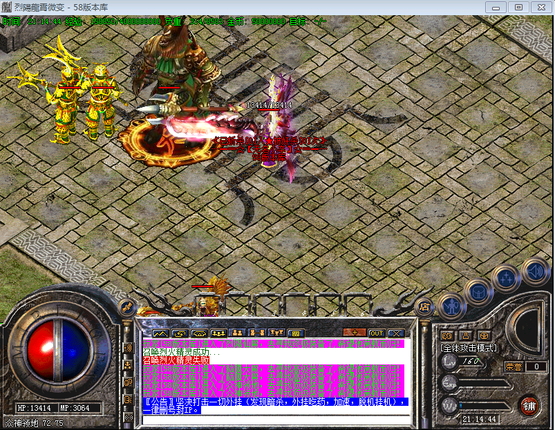Toggle the sound-wave chat filter icon

tap(128, 348)
